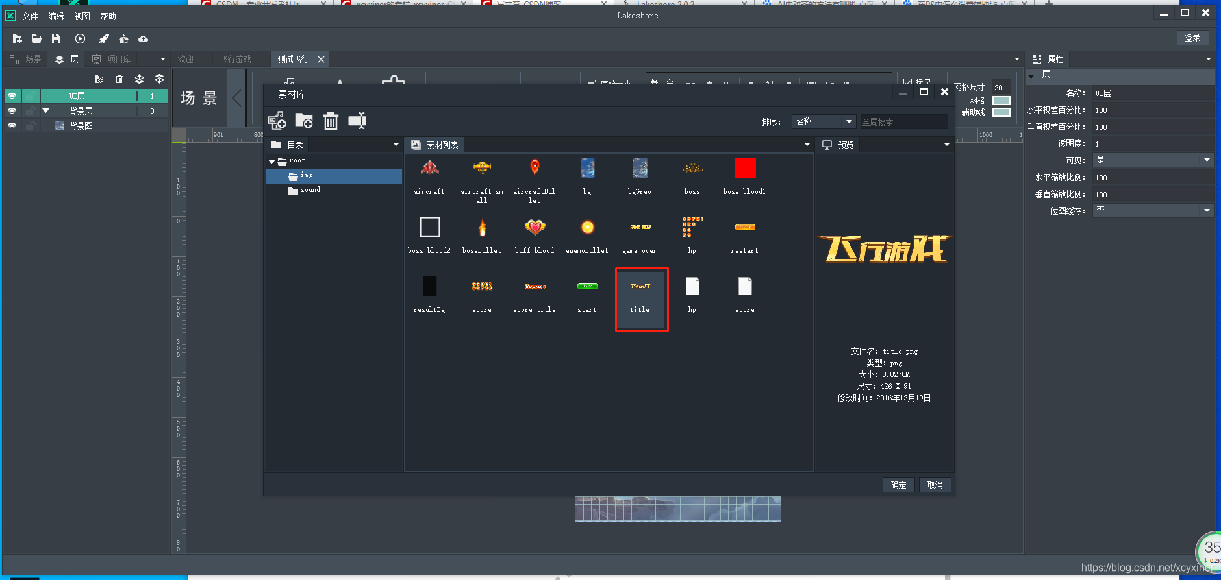Collapse the root folder in 目录
1221x580 pixels.
271,161
